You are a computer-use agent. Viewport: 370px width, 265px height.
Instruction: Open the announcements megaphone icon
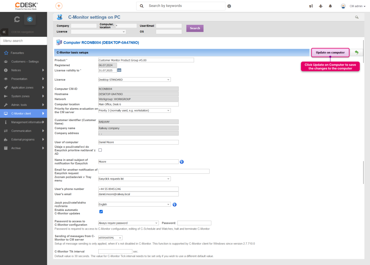311,6
